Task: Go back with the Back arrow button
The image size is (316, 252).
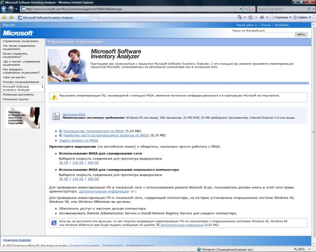Action: click(x=4, y=9)
